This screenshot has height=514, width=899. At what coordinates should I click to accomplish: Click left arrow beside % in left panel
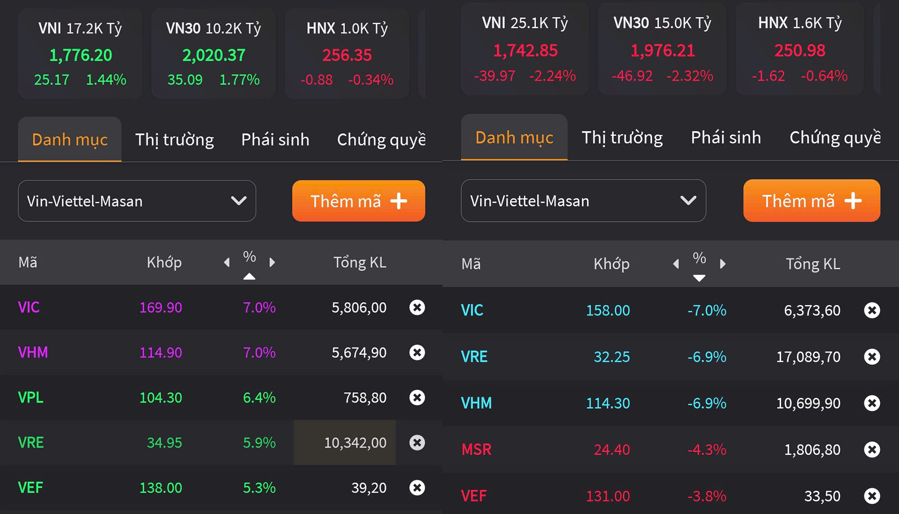coord(227,262)
